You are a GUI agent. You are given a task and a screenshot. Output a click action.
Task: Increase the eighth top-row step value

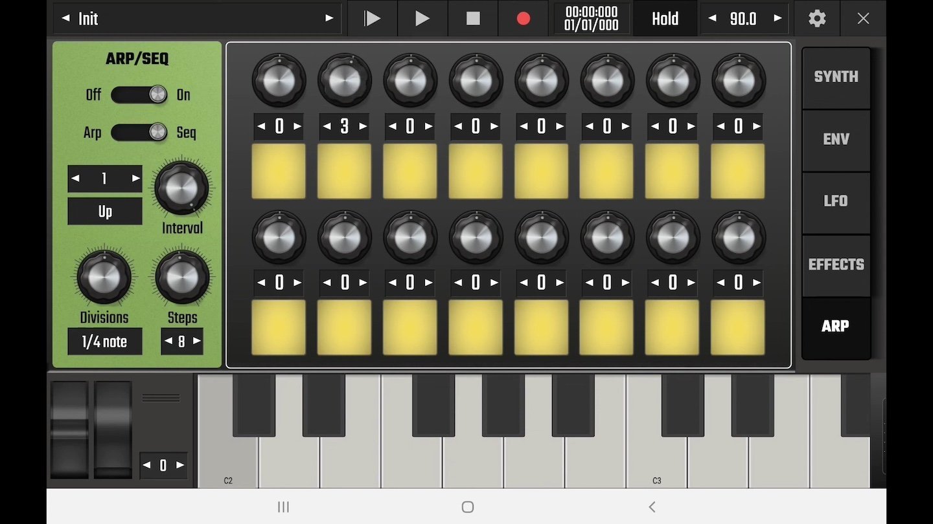coord(756,127)
